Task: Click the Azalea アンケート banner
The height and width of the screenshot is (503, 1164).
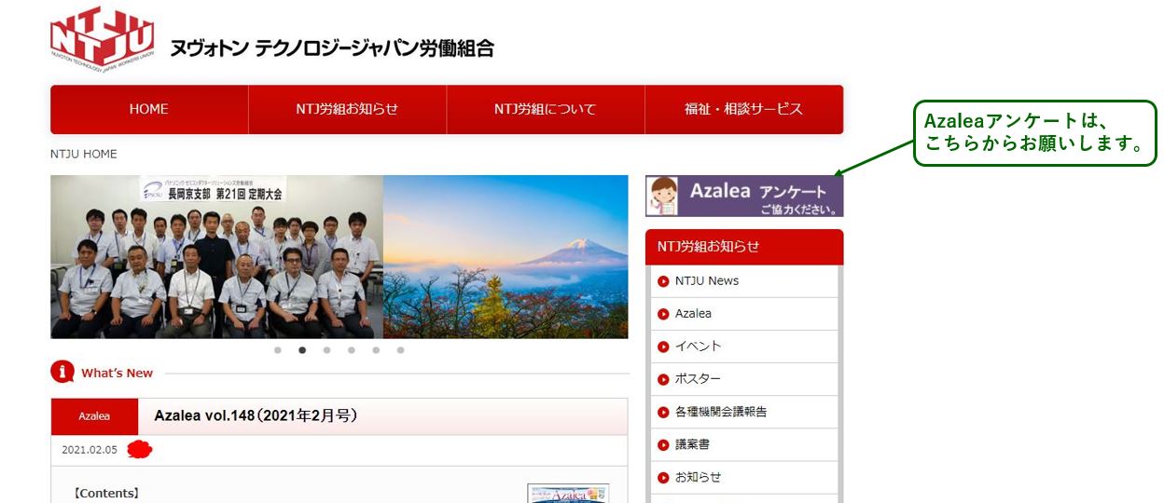Action: click(744, 196)
